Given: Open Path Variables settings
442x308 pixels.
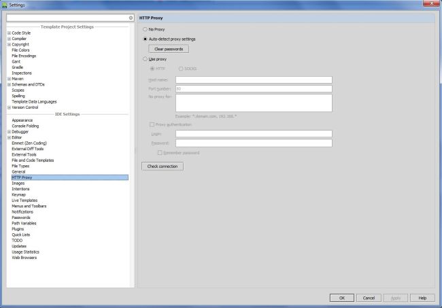Looking at the screenshot, I should (x=24, y=223).
